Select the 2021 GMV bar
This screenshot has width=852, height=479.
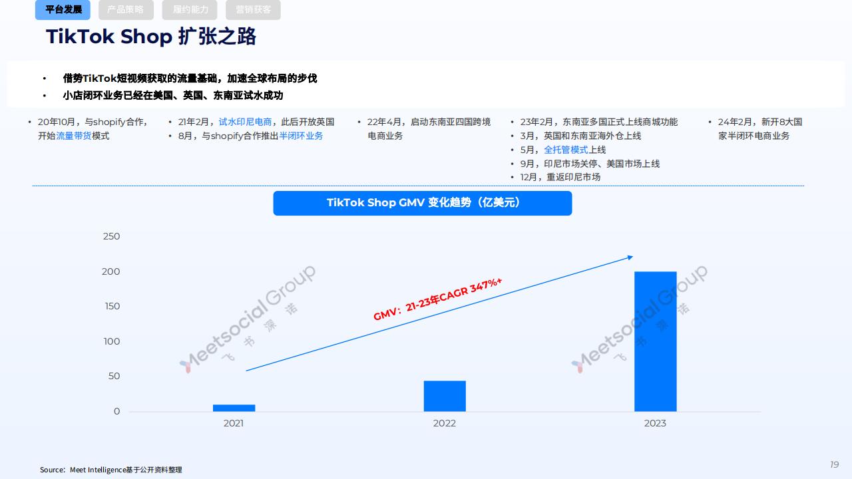234,408
